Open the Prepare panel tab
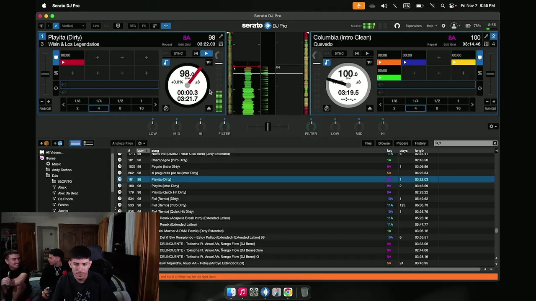The width and height of the screenshot is (536, 301). coord(402,143)
